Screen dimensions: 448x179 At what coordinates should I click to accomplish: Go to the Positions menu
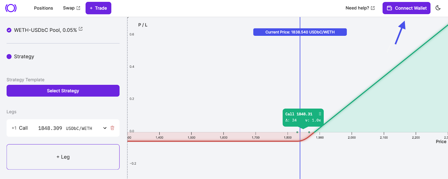point(43,8)
